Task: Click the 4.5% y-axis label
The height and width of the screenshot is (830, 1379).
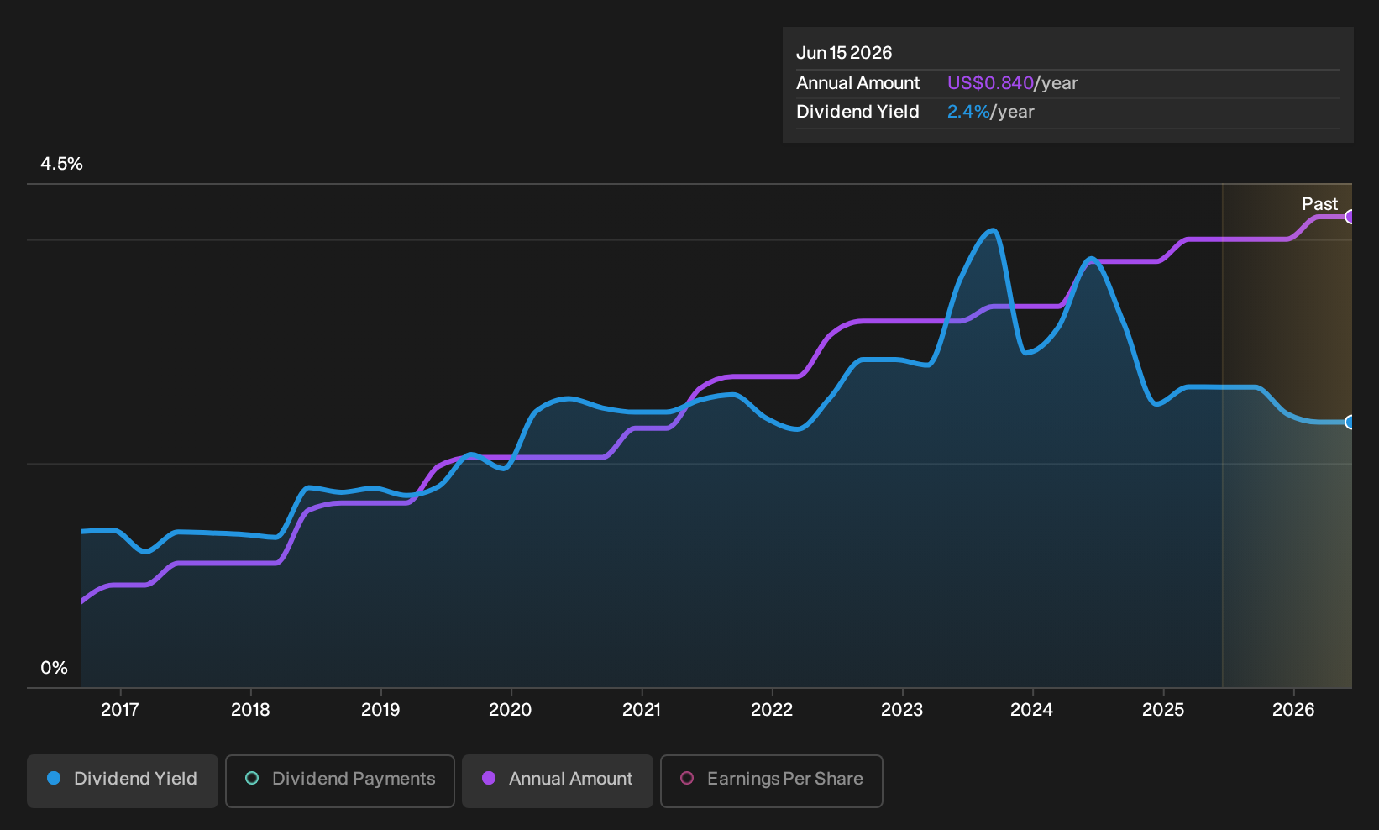Action: point(61,164)
